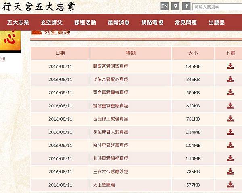This screenshot has width=242, height=193.
Task: Select title 三官大帝感應妙經
Action: [x=111, y=172]
